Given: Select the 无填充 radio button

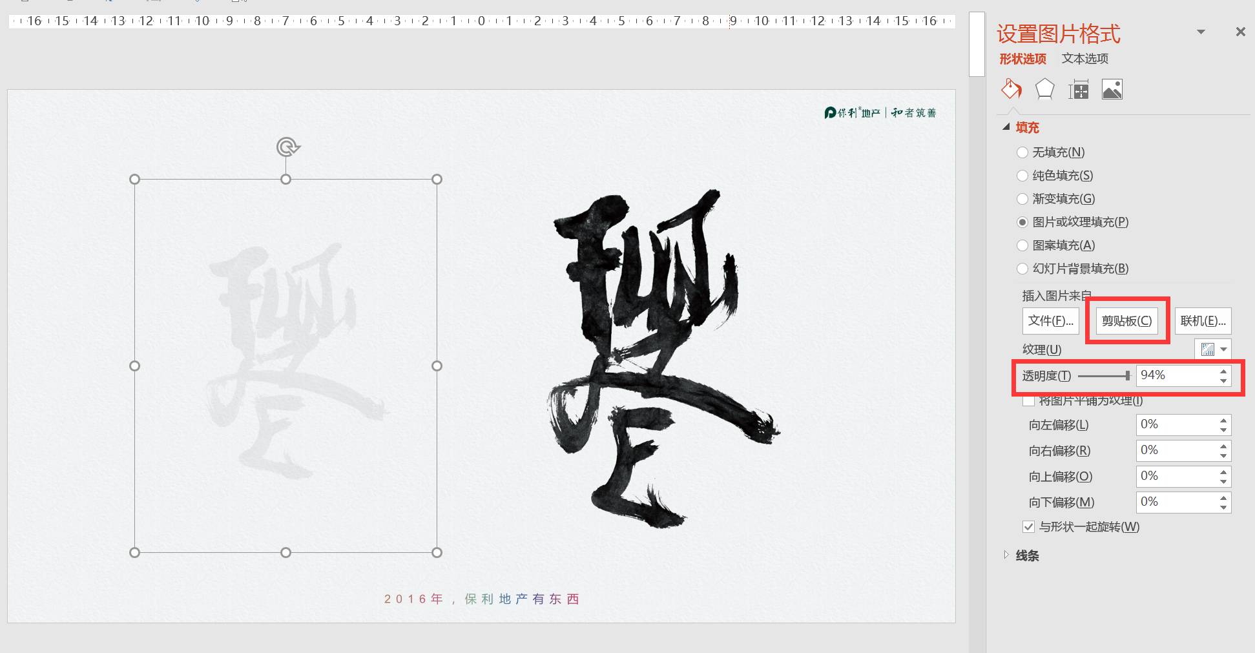Looking at the screenshot, I should point(1022,152).
